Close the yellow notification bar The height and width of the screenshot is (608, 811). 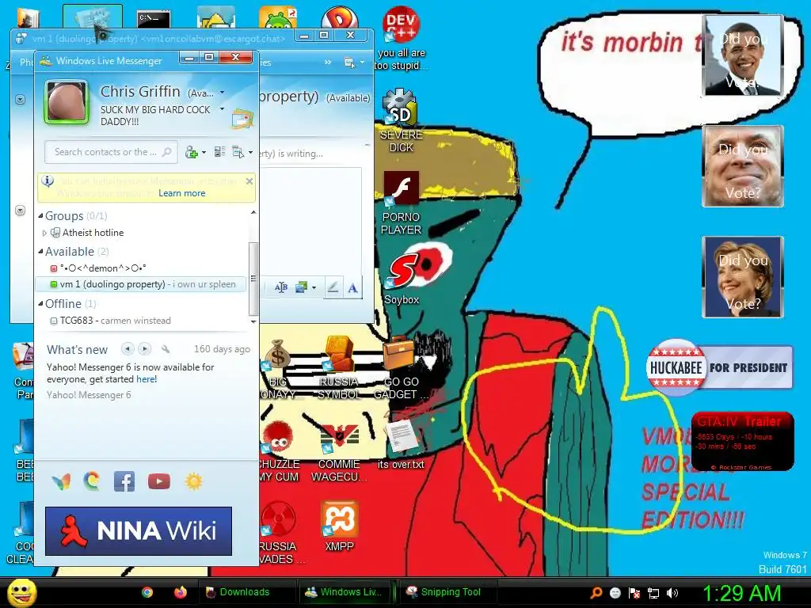(x=249, y=181)
